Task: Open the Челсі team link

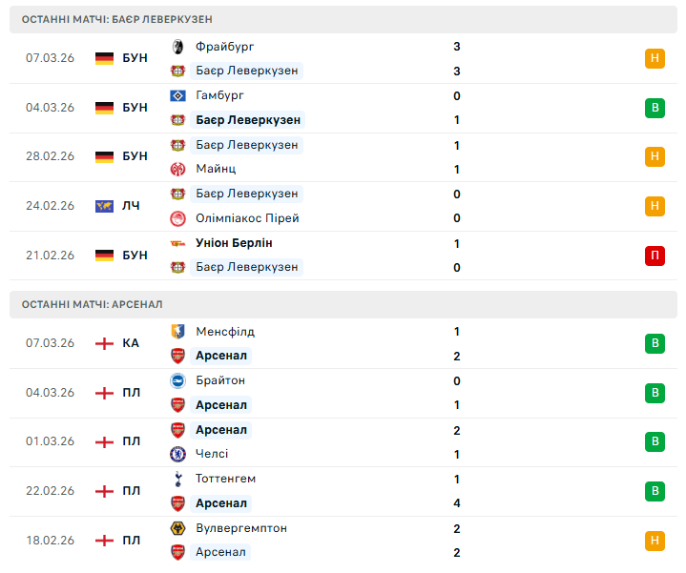Action: (x=212, y=454)
